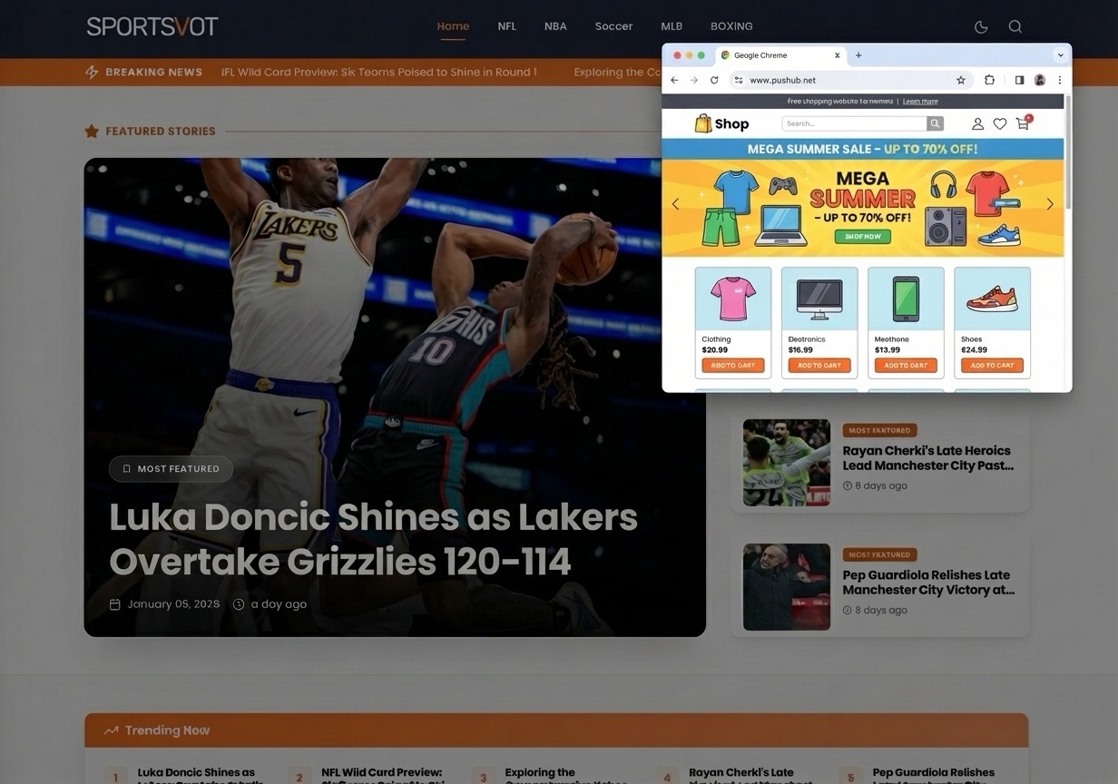Open the browser extensions puzzle icon
Screen dimensions: 1118x784
coord(990,80)
